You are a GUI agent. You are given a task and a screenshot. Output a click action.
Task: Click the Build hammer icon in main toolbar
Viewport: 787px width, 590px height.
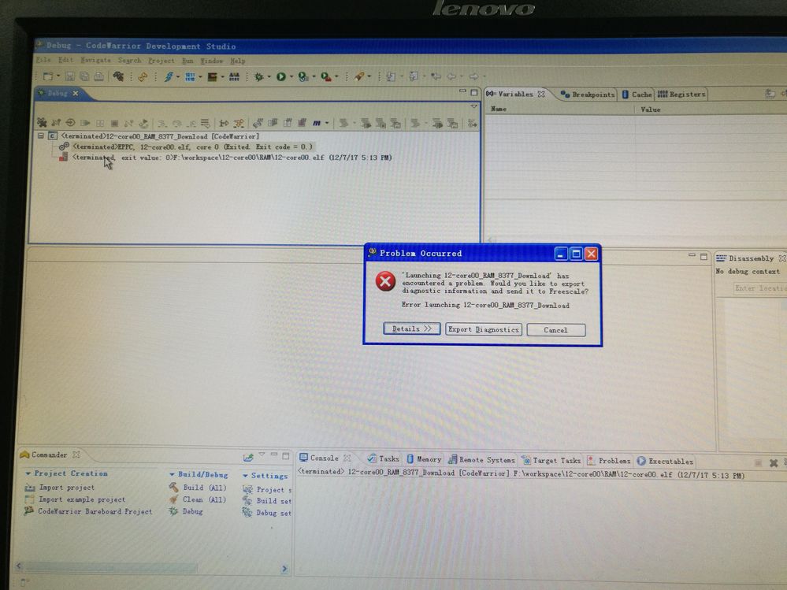(x=118, y=76)
